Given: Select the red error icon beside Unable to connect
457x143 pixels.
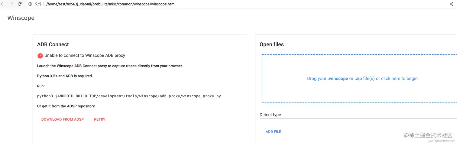Looking at the screenshot, I should (40, 56).
